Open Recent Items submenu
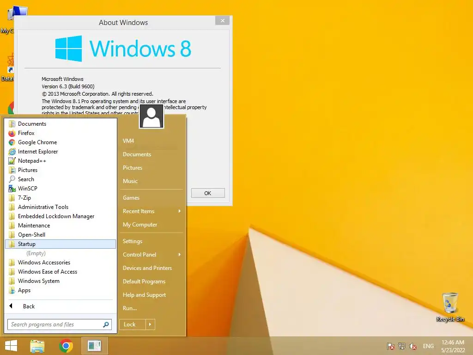Image resolution: width=473 pixels, height=355 pixels. pos(152,211)
